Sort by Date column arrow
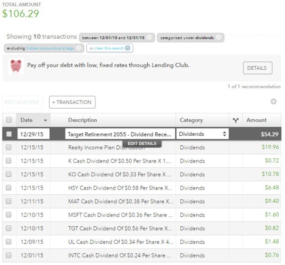The image size is (285, 265). click(45, 120)
